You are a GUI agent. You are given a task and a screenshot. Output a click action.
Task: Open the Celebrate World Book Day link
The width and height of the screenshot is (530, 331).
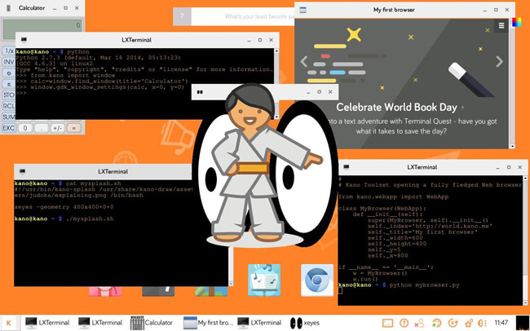click(396, 107)
